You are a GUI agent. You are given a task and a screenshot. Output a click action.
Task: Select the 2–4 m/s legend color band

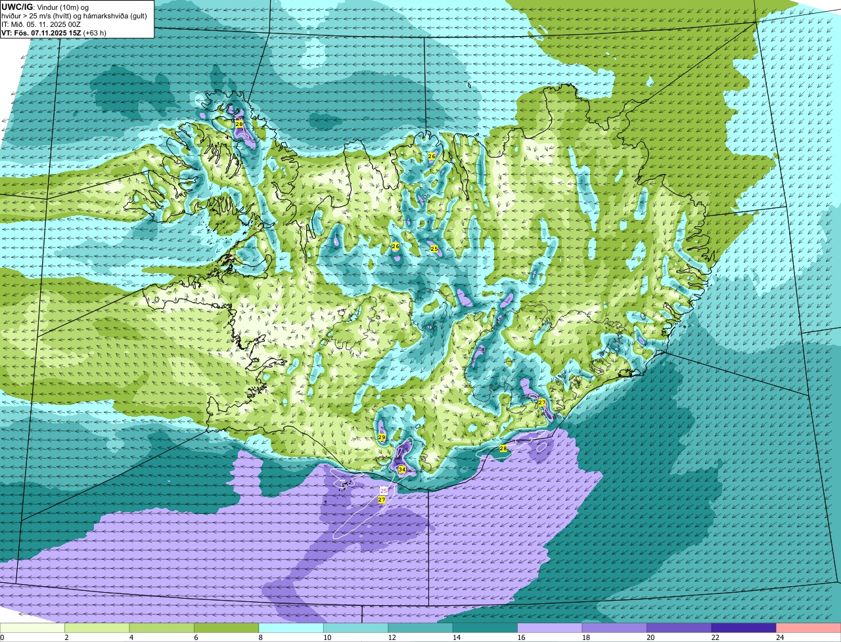(x=97, y=628)
